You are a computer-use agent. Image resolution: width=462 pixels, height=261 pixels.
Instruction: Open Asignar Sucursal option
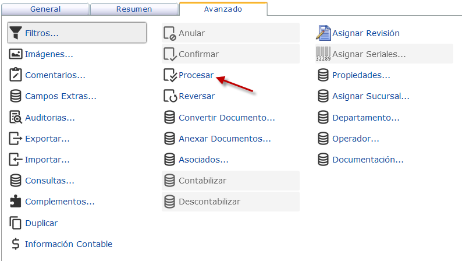pyautogui.click(x=371, y=96)
